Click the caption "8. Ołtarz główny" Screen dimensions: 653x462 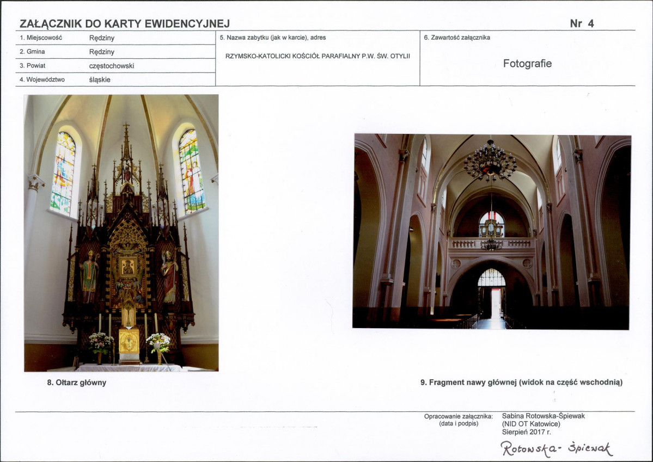(77, 383)
